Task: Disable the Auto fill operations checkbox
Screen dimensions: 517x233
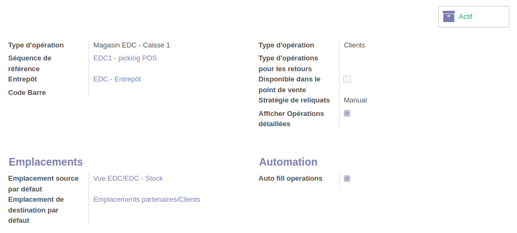Action: coord(347,179)
